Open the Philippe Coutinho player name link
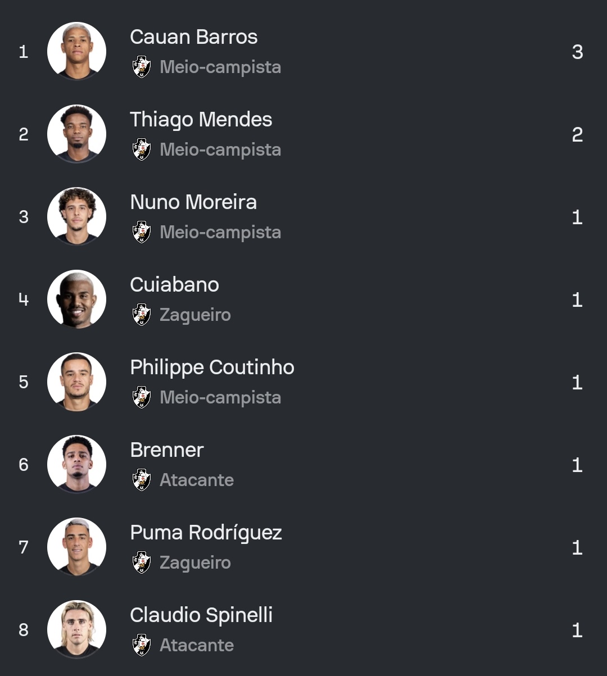607x676 pixels. [212, 368]
